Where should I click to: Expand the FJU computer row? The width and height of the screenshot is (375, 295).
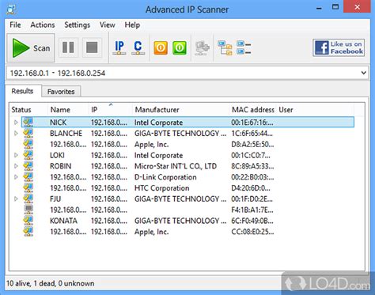click(16, 199)
